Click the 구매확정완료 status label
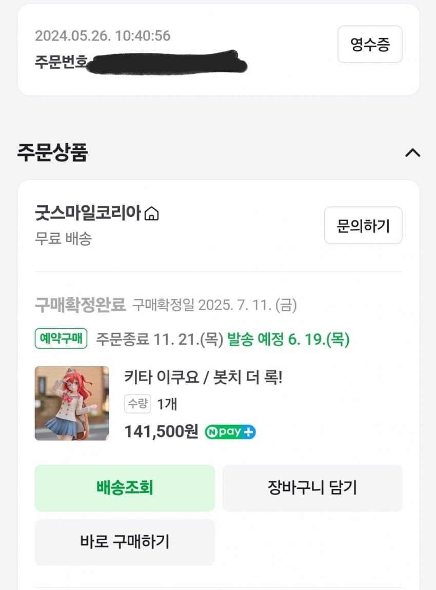The image size is (436, 590). pyautogui.click(x=80, y=305)
